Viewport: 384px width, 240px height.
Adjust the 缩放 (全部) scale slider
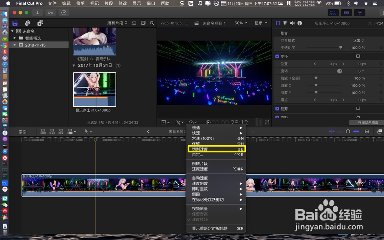click(x=316, y=78)
